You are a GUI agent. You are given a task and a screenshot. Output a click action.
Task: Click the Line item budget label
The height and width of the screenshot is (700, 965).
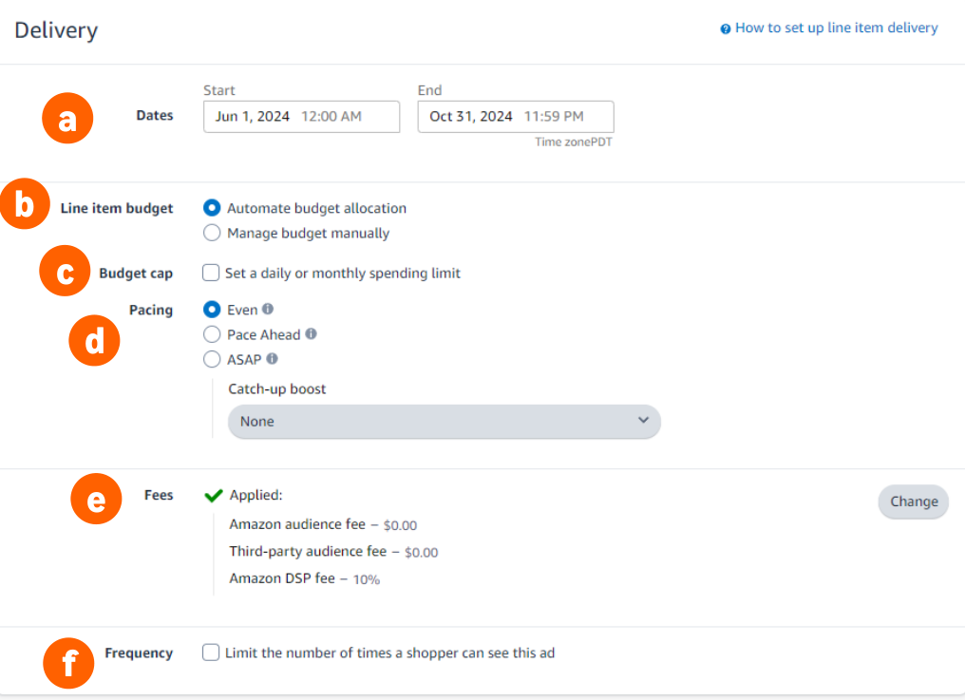coord(117,209)
